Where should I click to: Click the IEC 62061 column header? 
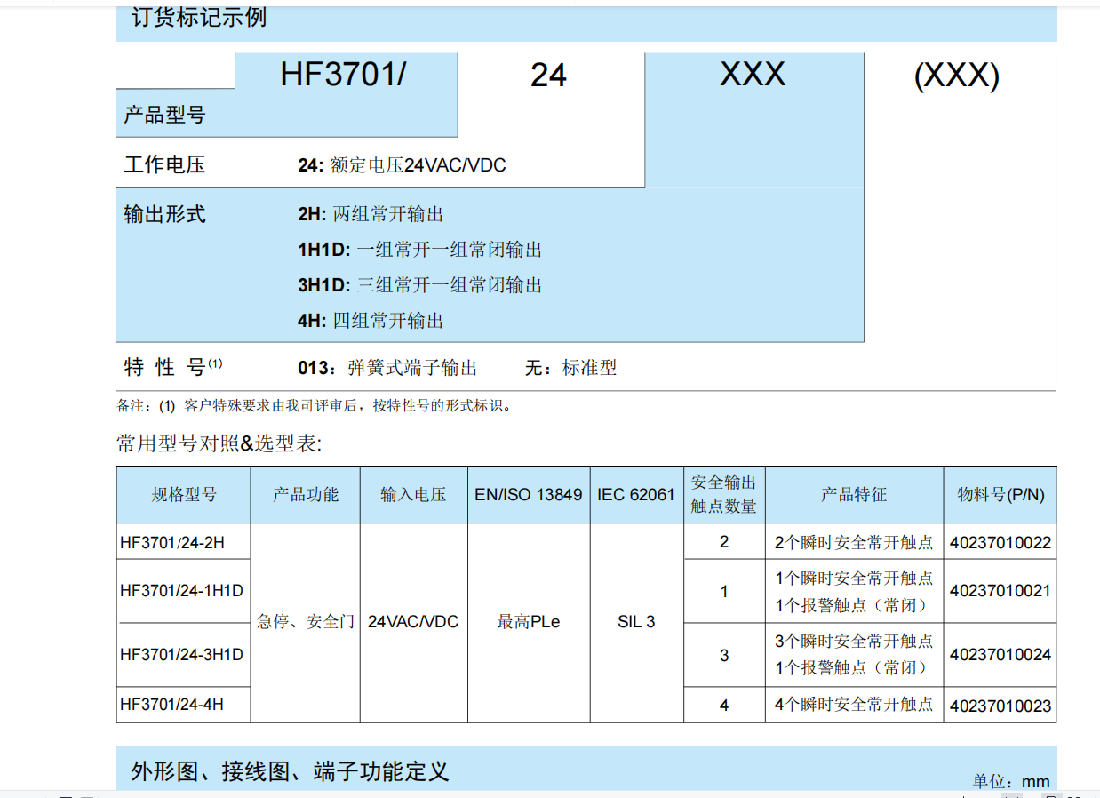(x=636, y=495)
